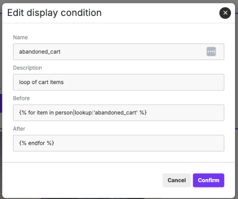The image size is (238, 199).
Task: Click into the After field with endfor
Action: (x=119, y=143)
